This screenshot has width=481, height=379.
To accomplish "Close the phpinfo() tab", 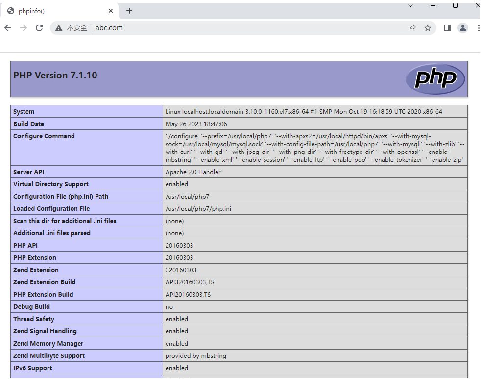I will 111,11.
